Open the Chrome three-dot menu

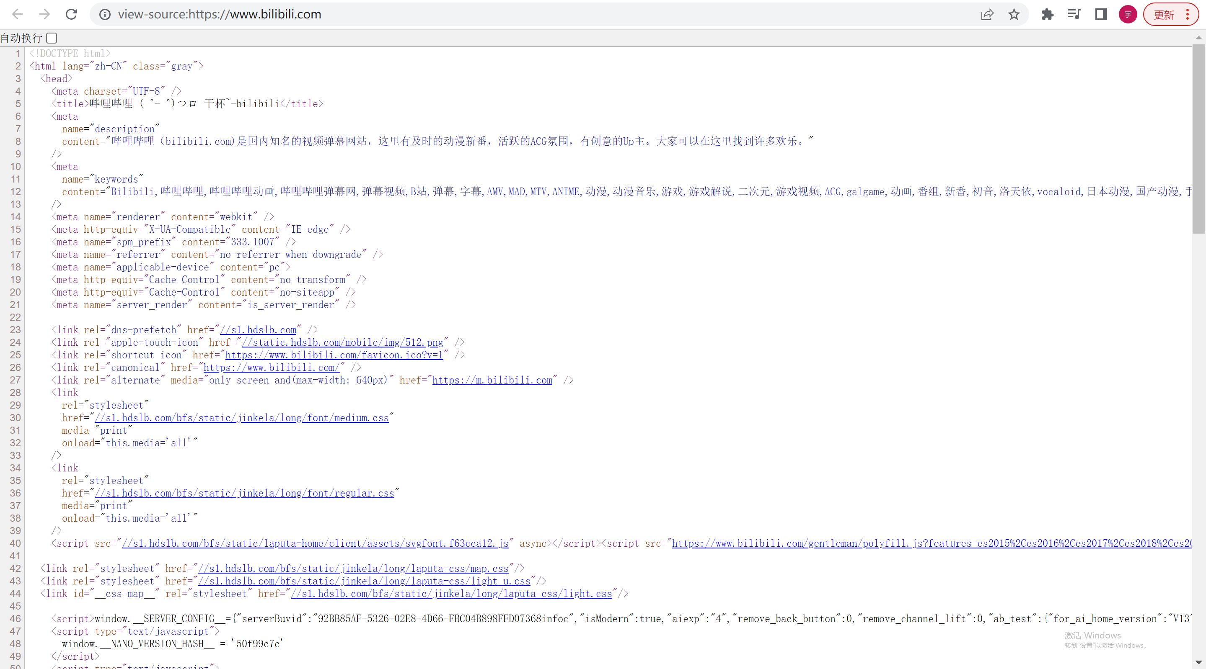click(x=1188, y=15)
